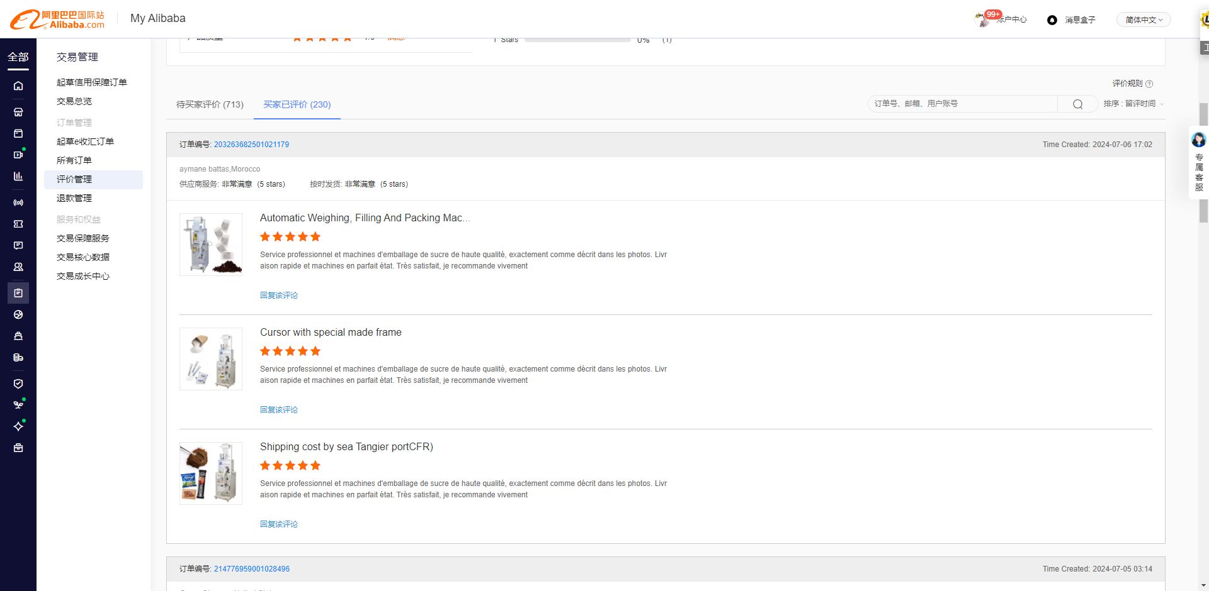Screen dimensions: 1209x591
Task: Click the live broadcast signal icon
Action: coord(18,202)
